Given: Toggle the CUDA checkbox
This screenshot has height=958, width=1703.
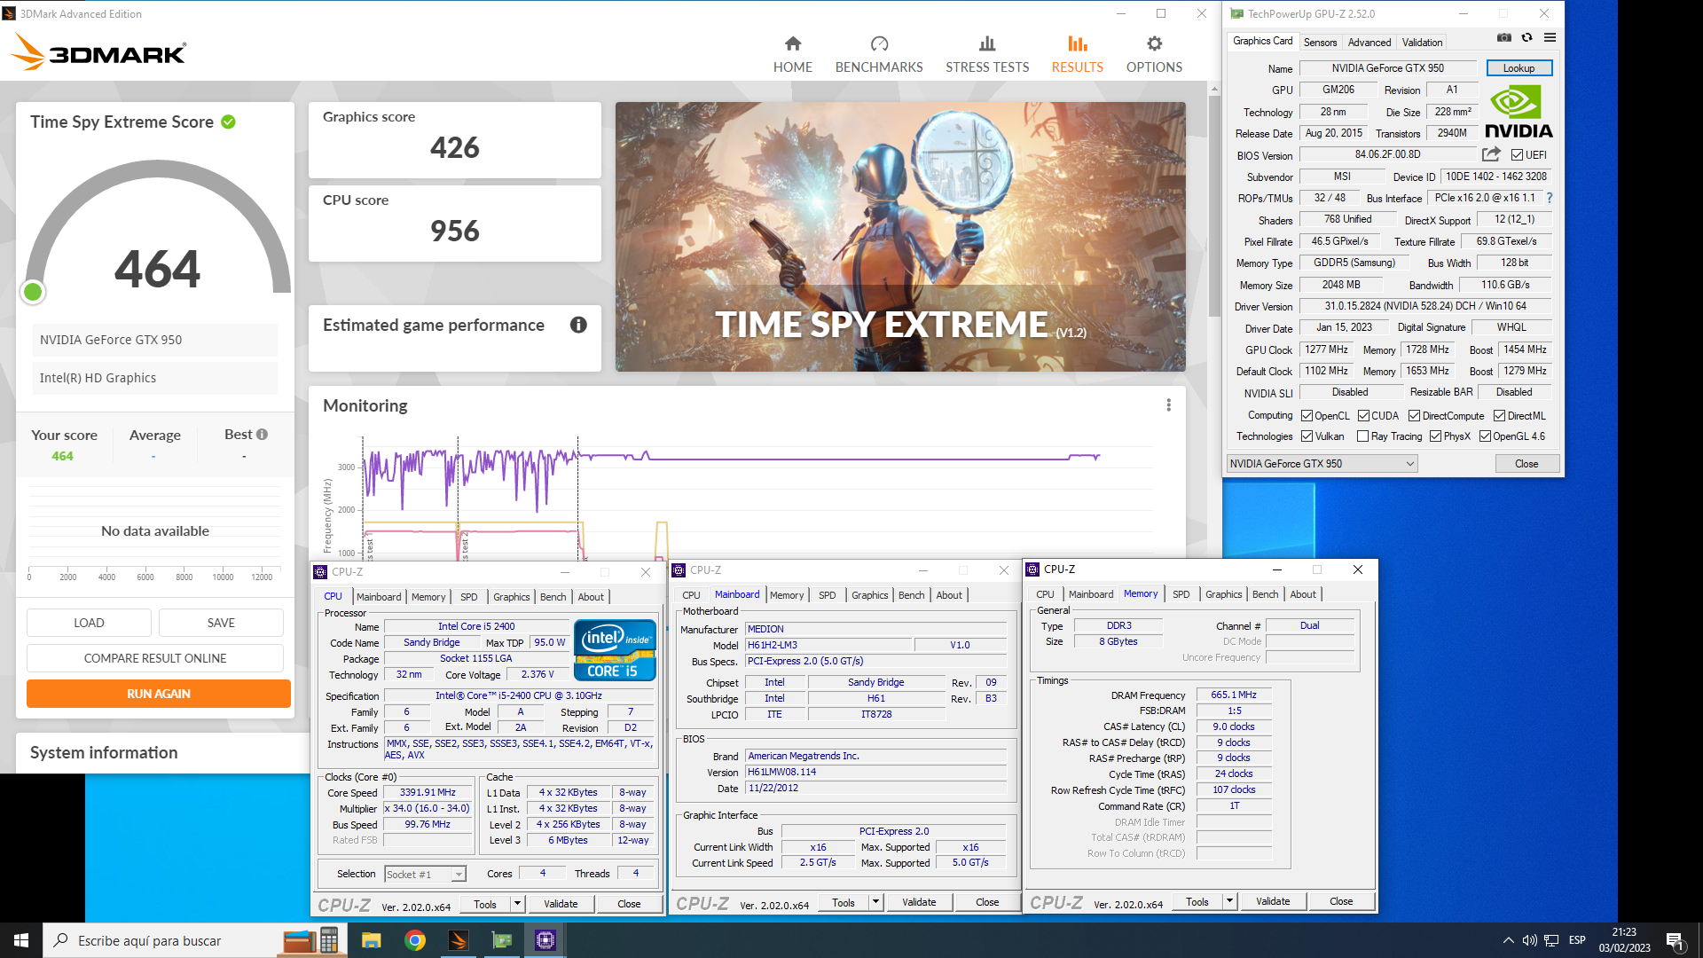Looking at the screenshot, I should pyautogui.click(x=1363, y=416).
